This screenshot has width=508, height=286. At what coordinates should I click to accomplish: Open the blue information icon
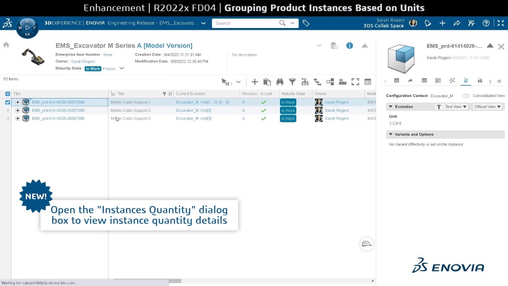tap(349, 46)
